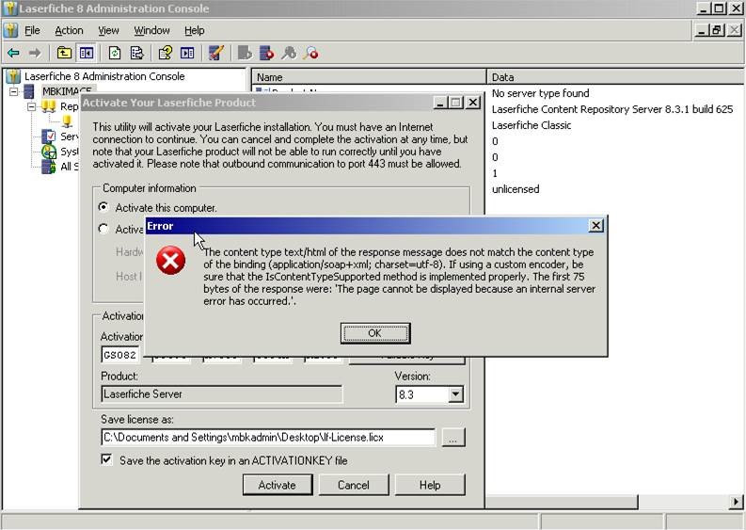746x530 pixels.
Task: Click the Up one level folder icon
Action: (x=64, y=53)
